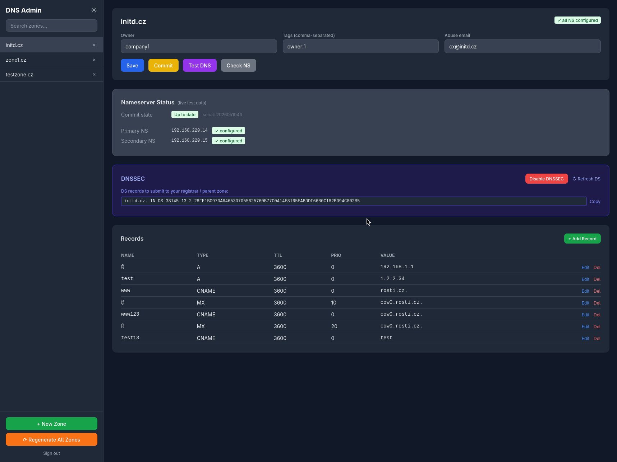Click the Check NS button
617x462 pixels.
238,65
